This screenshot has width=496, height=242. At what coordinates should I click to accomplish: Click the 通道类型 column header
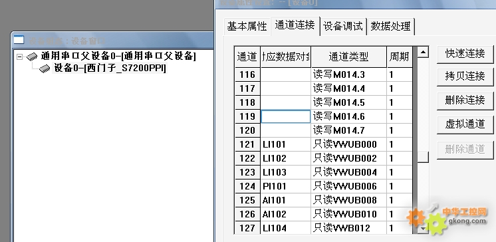click(348, 57)
